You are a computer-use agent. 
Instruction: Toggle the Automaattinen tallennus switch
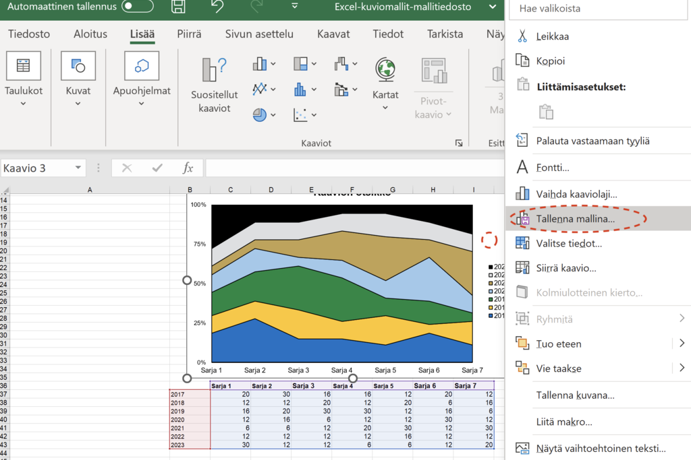tap(137, 7)
